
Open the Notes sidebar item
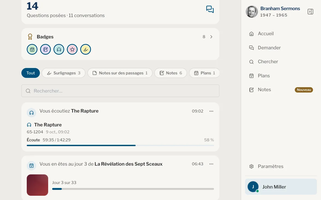281,90
